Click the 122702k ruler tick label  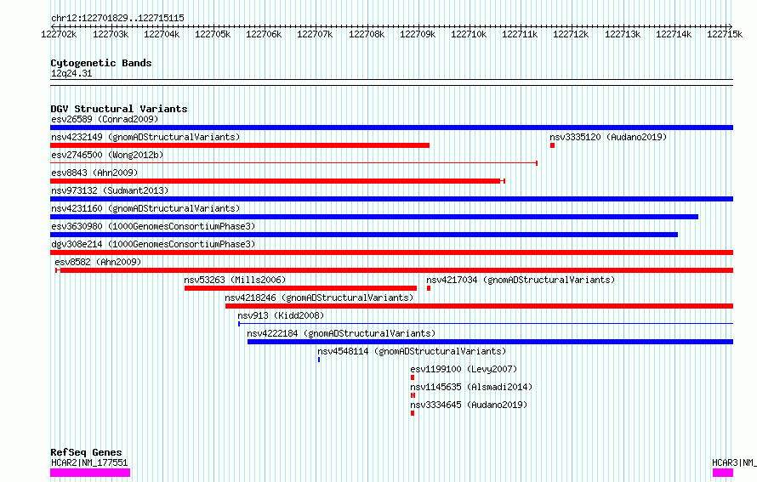59,34
